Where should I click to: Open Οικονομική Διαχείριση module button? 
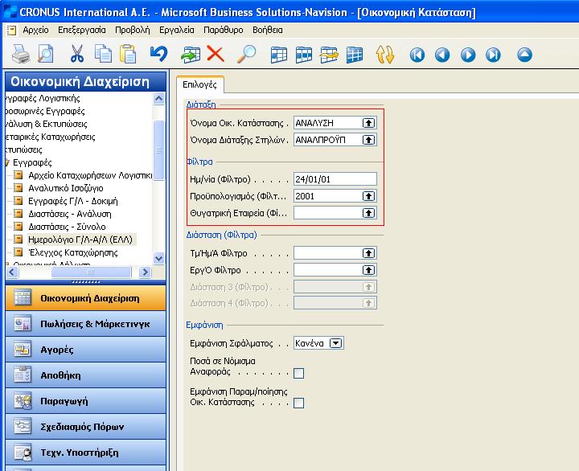(x=86, y=298)
